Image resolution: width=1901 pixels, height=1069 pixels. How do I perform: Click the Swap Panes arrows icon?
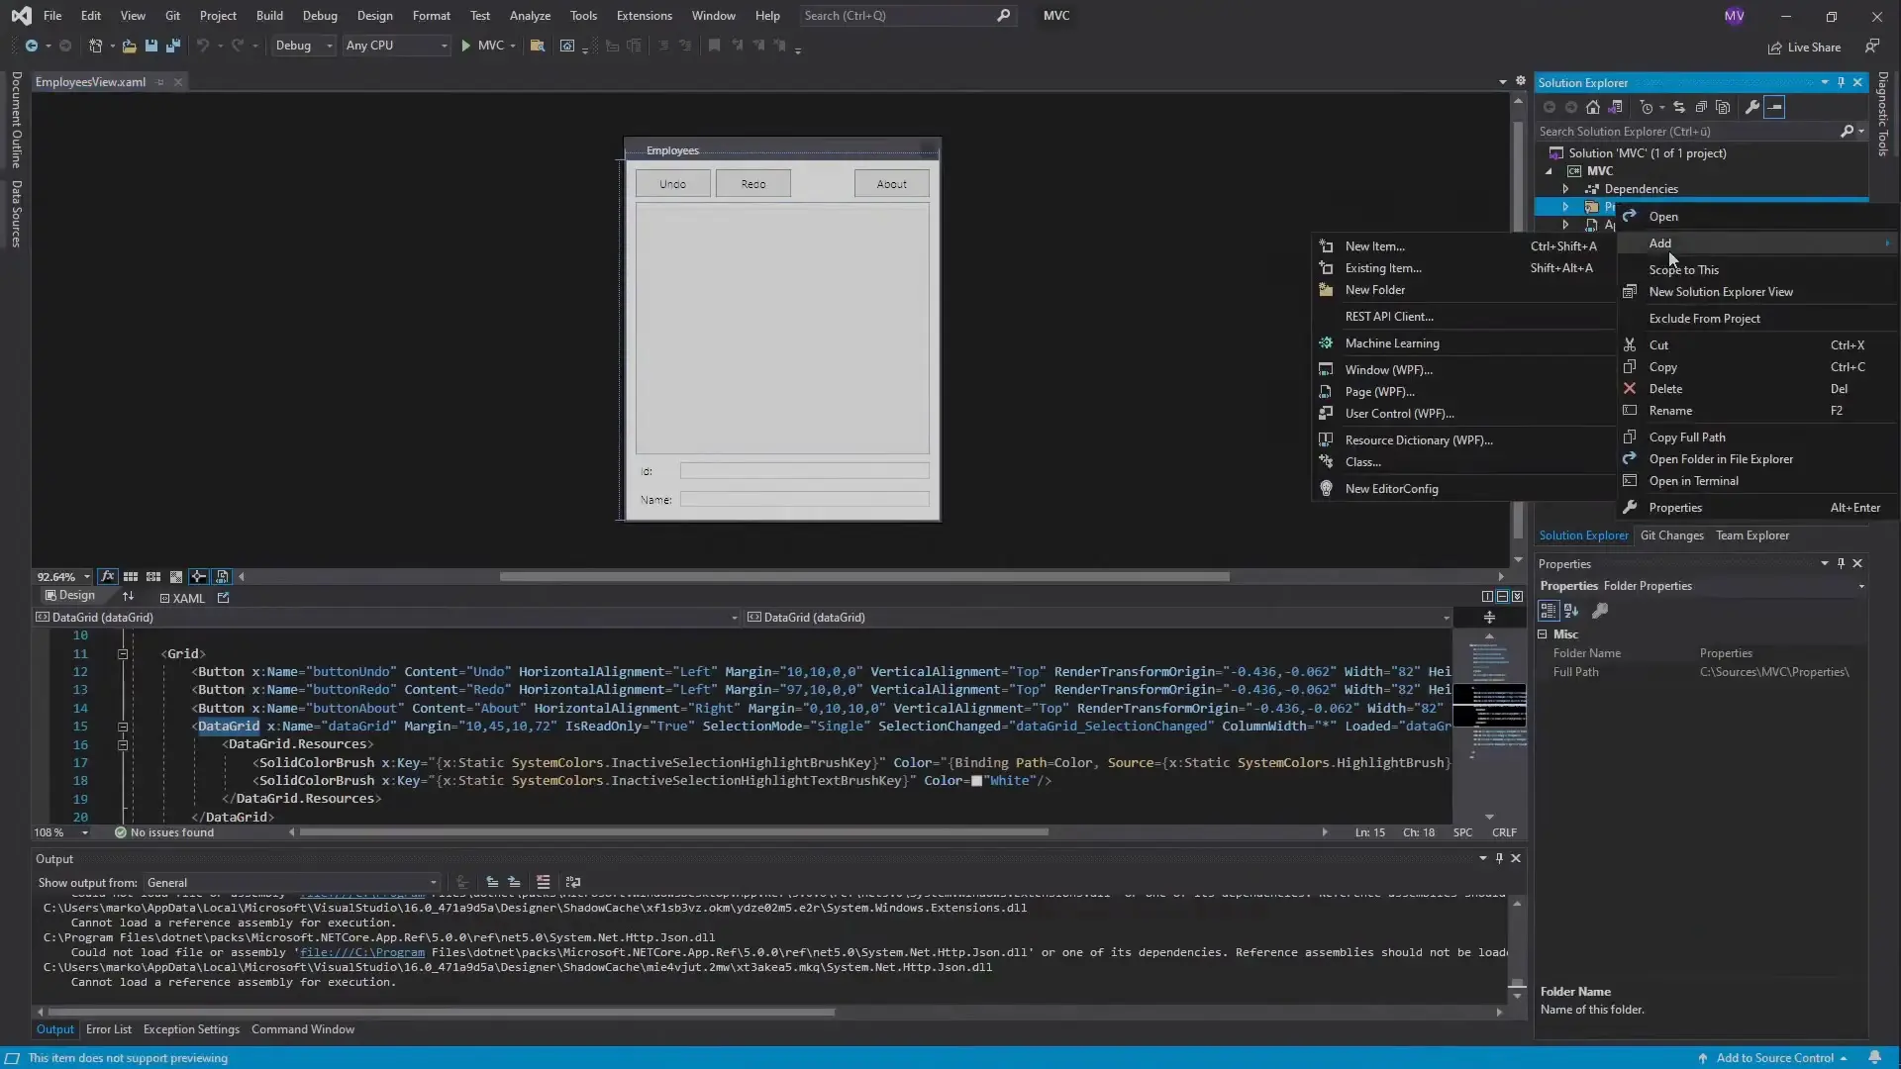click(128, 597)
